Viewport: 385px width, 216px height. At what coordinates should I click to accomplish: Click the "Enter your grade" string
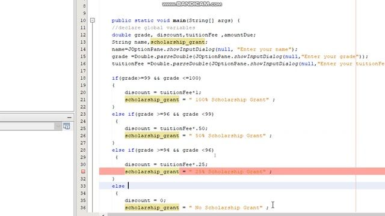click(330, 56)
